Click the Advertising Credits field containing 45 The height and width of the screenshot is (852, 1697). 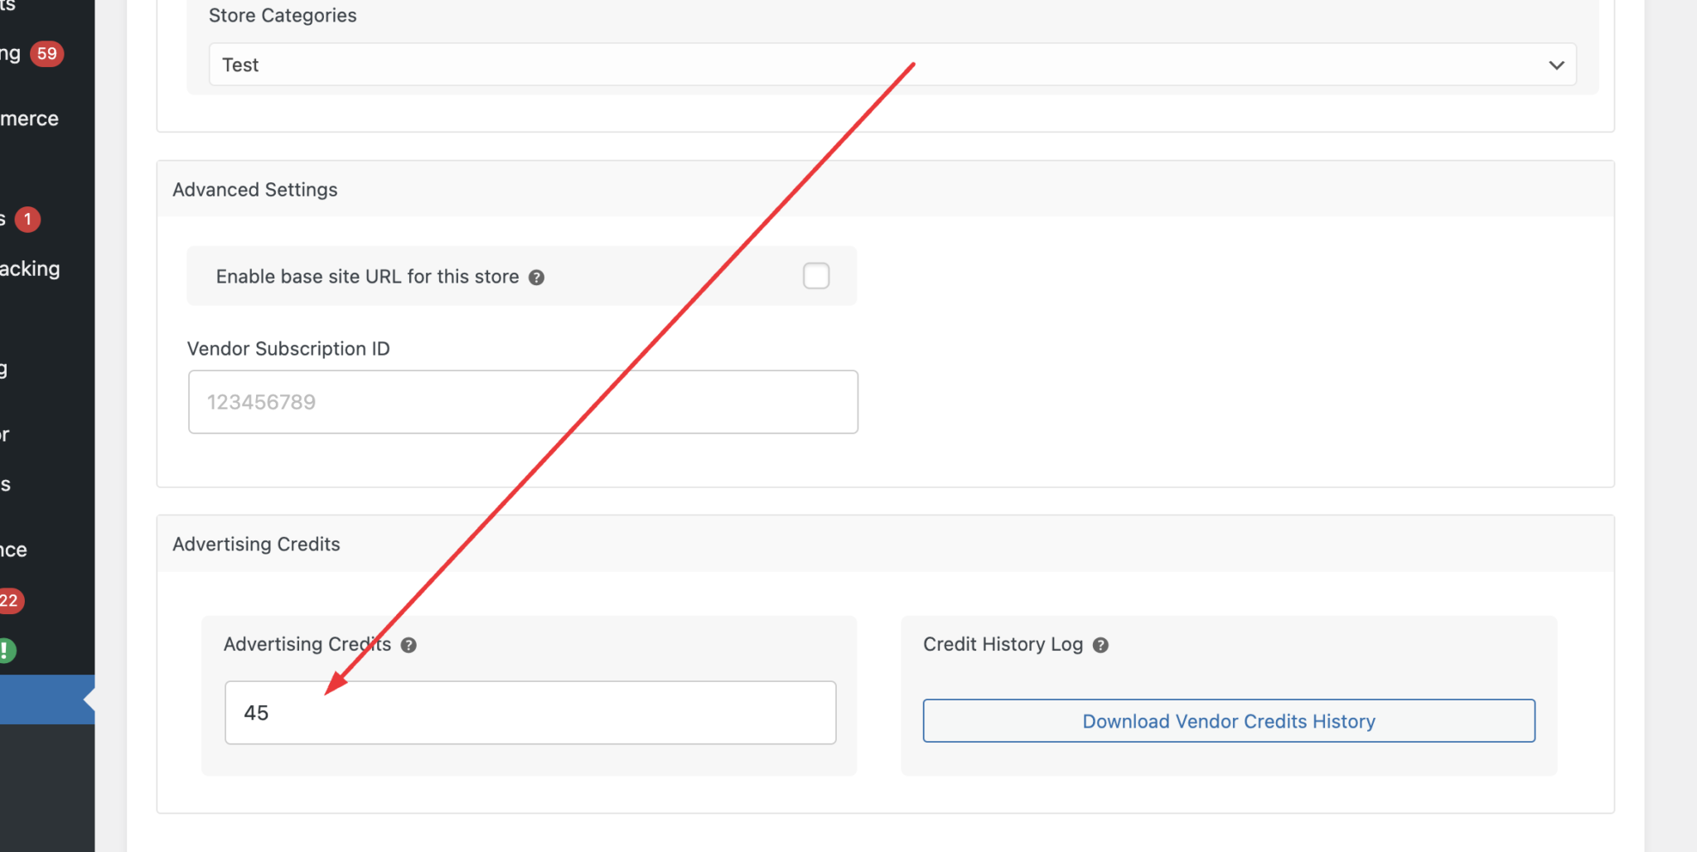(530, 713)
